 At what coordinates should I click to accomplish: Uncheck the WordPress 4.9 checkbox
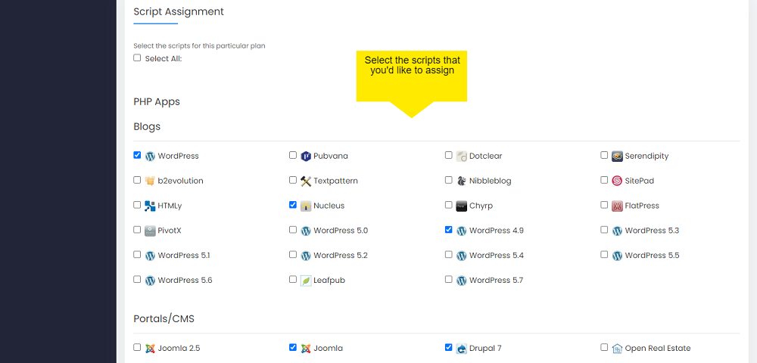click(448, 229)
